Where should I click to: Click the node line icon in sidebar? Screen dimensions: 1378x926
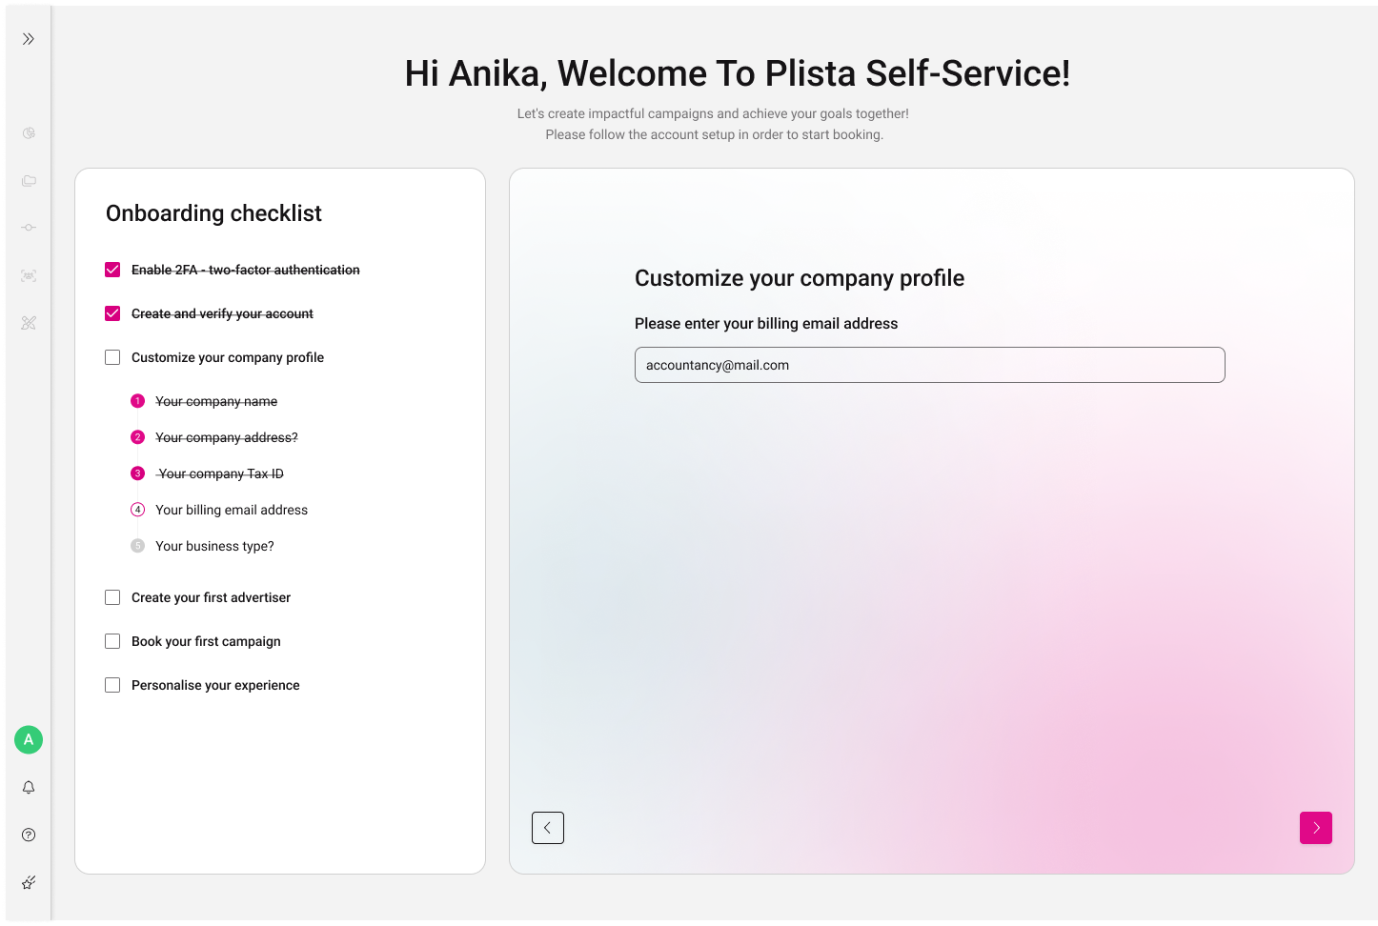point(29,228)
